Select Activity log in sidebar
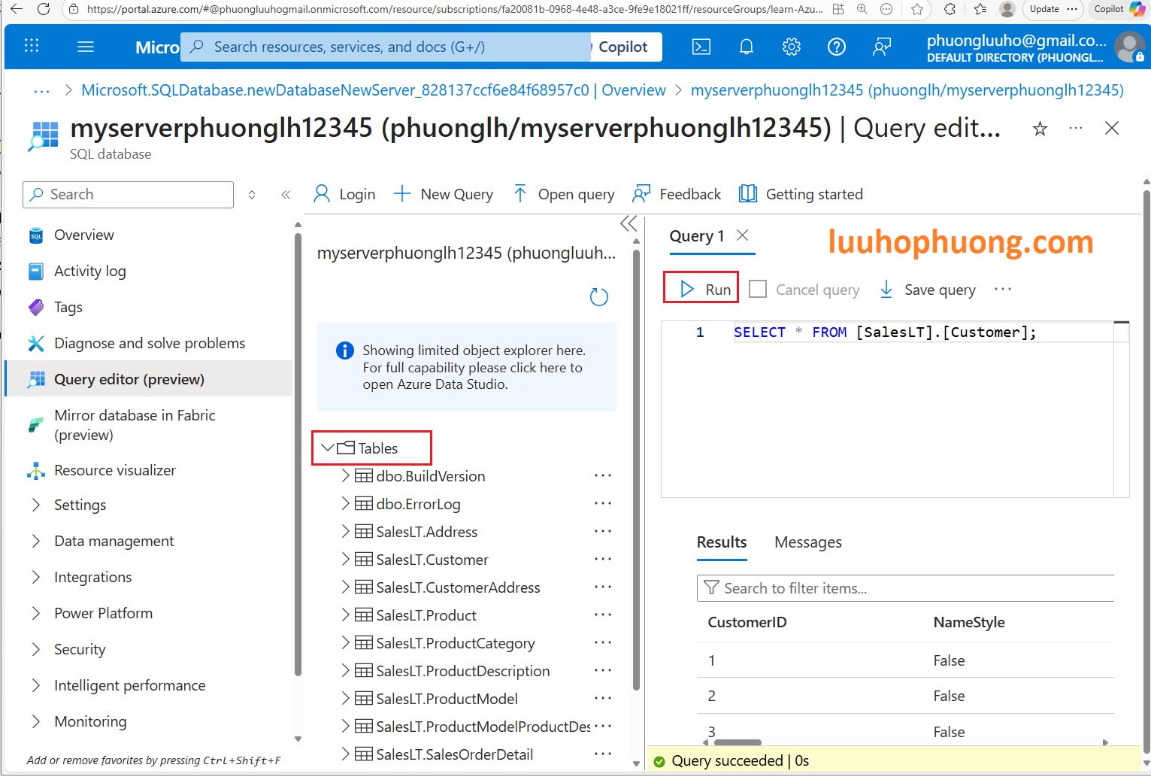Viewport: 1151px width, 780px height. tap(89, 271)
